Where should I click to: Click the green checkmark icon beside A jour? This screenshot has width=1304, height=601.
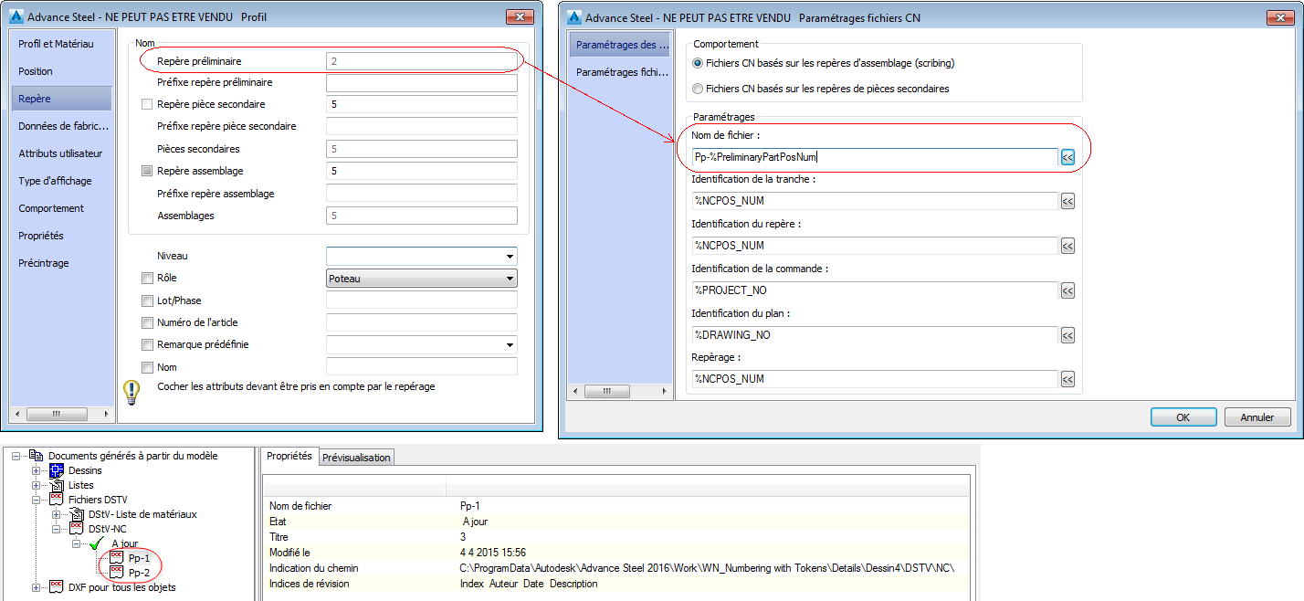tap(97, 543)
